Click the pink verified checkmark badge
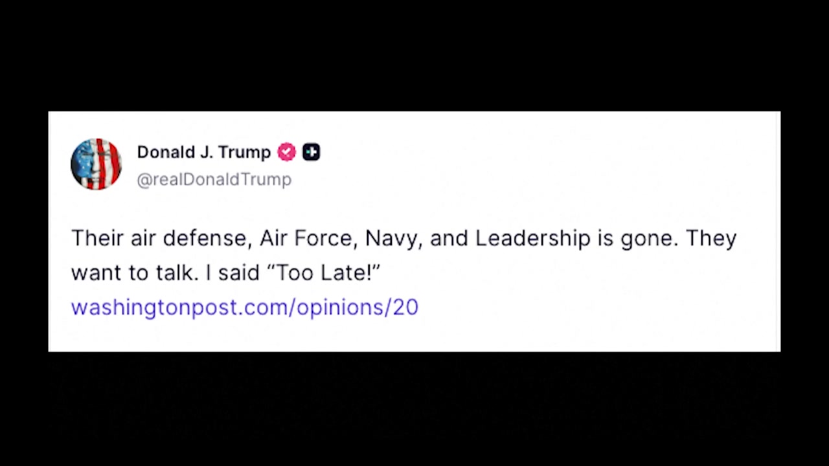 pyautogui.click(x=286, y=152)
